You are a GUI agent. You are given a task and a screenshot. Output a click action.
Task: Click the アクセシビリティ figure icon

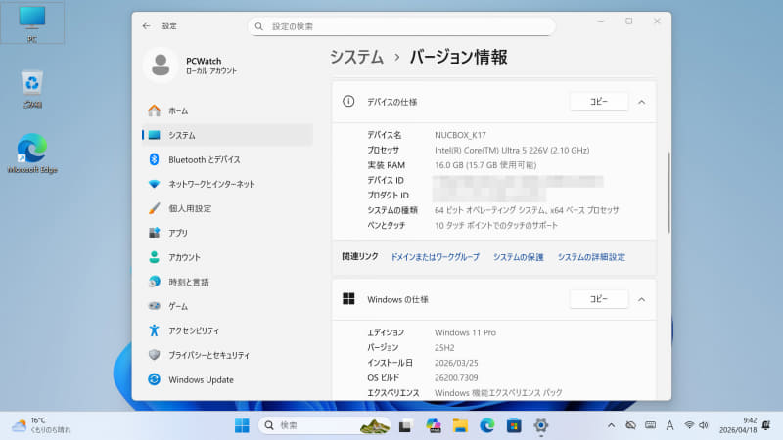pyautogui.click(x=155, y=330)
